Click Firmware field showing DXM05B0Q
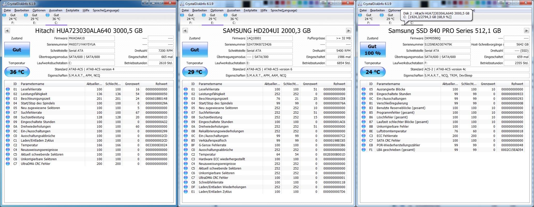 pos(447,38)
